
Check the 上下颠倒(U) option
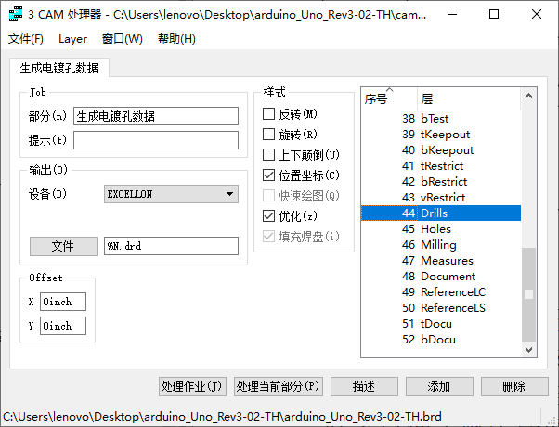click(269, 155)
